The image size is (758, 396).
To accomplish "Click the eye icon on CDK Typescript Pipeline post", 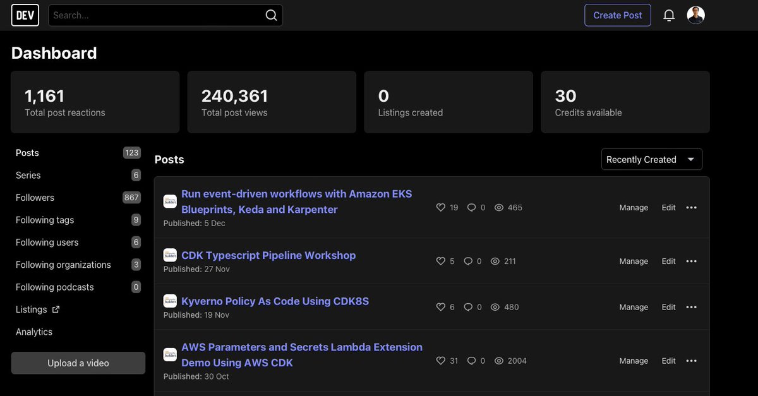I will (496, 261).
